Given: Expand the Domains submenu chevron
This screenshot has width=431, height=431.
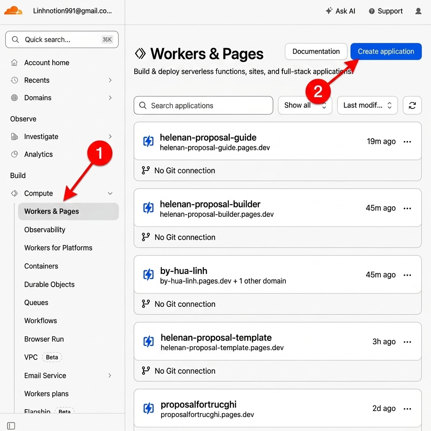Looking at the screenshot, I should pos(110,98).
